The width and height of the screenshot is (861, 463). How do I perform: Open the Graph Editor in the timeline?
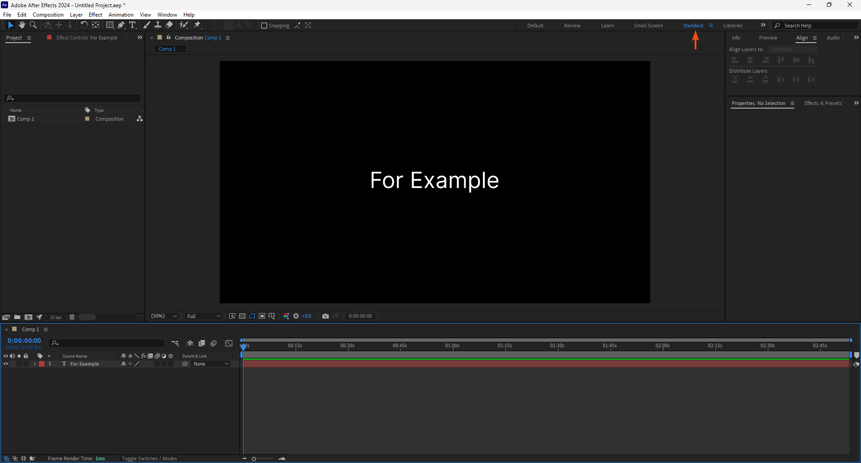(229, 343)
